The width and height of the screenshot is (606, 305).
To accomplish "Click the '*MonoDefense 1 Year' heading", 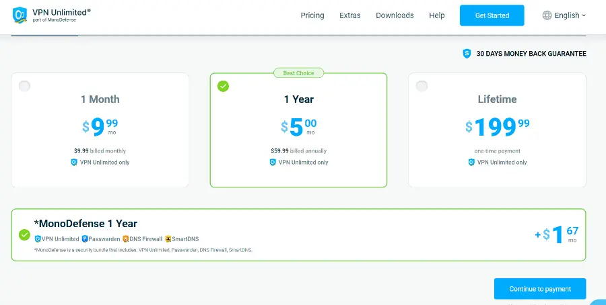I will click(x=86, y=224).
